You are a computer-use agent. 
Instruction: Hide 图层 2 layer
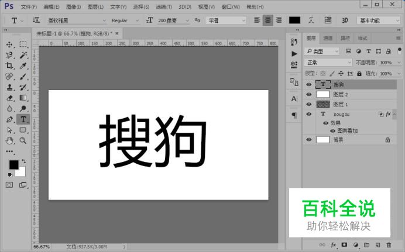click(x=308, y=94)
